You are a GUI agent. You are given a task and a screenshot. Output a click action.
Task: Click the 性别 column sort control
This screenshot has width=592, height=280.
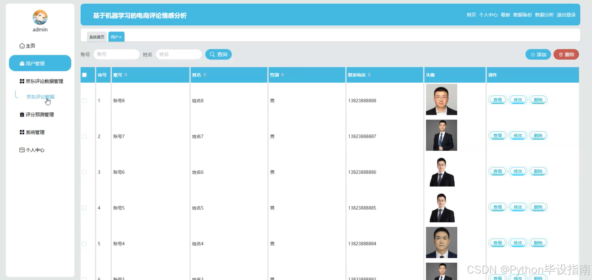point(283,75)
